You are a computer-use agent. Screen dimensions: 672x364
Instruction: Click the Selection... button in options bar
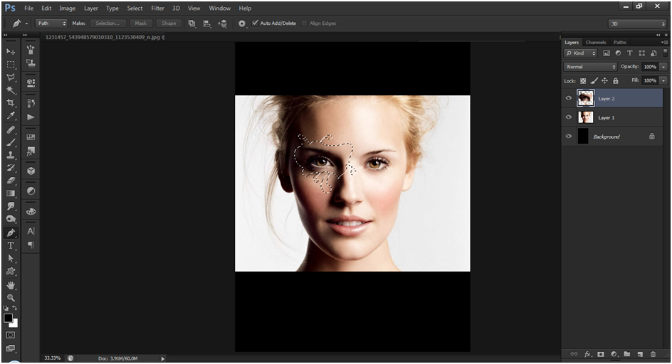pos(108,23)
